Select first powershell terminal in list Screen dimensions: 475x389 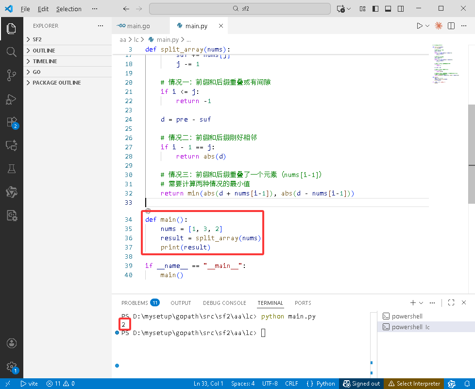[x=426, y=316]
